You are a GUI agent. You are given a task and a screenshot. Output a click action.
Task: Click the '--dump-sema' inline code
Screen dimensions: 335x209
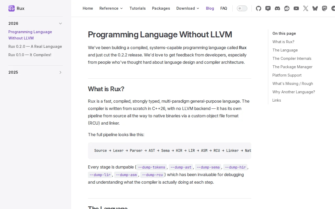tap(208, 167)
